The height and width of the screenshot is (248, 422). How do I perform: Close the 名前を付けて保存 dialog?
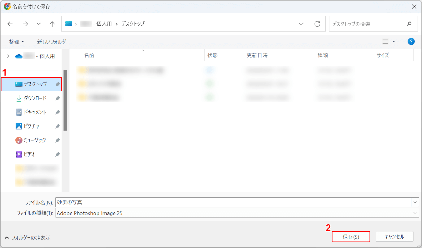414,7
